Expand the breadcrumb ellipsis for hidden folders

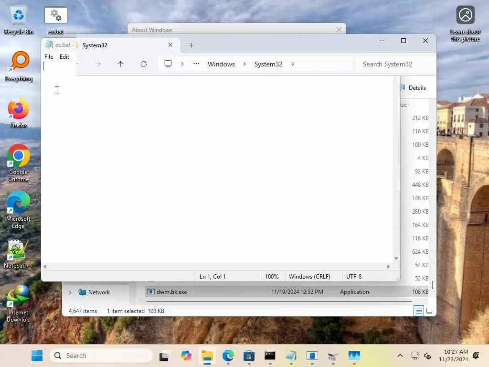[x=196, y=64]
